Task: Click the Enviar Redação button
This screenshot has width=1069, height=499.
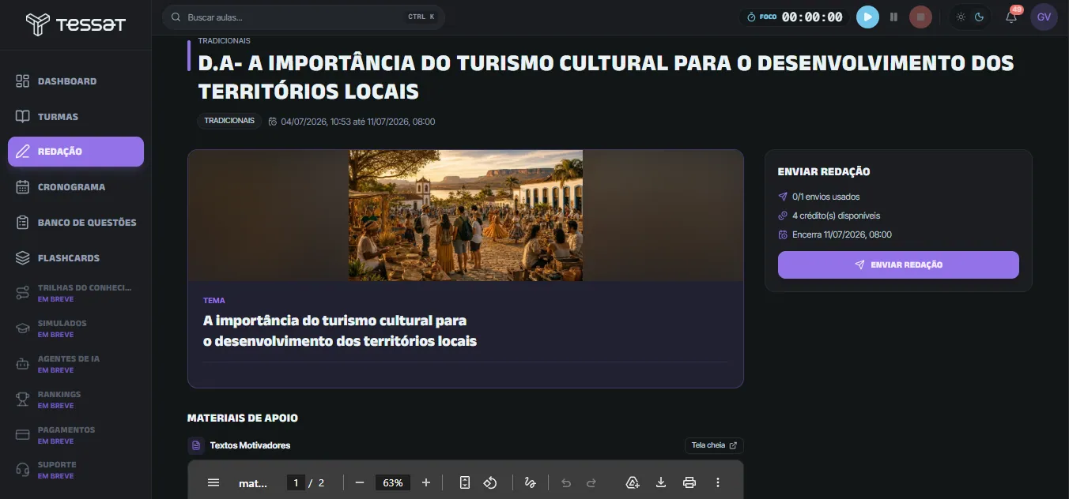Action: point(898,265)
